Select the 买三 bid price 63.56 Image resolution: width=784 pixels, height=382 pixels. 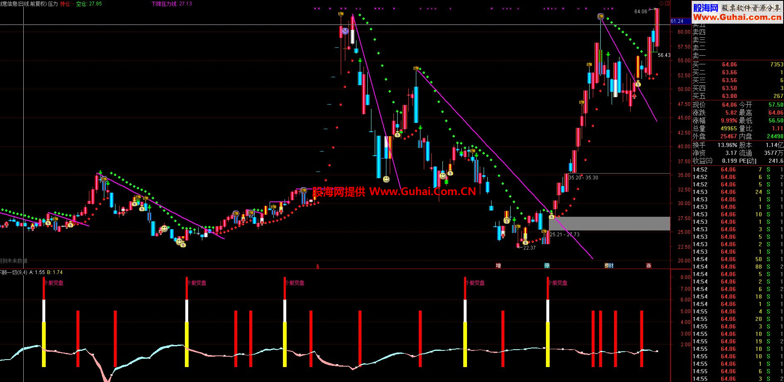[x=729, y=81]
